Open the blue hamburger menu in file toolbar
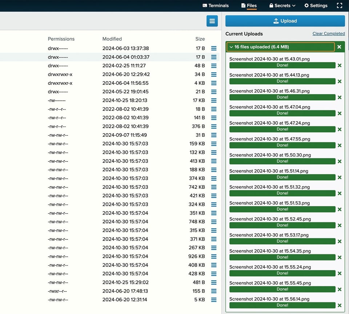The width and height of the screenshot is (349, 314). [x=212, y=21]
